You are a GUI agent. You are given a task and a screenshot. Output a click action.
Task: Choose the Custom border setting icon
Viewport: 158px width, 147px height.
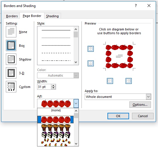pyautogui.click(x=11, y=87)
